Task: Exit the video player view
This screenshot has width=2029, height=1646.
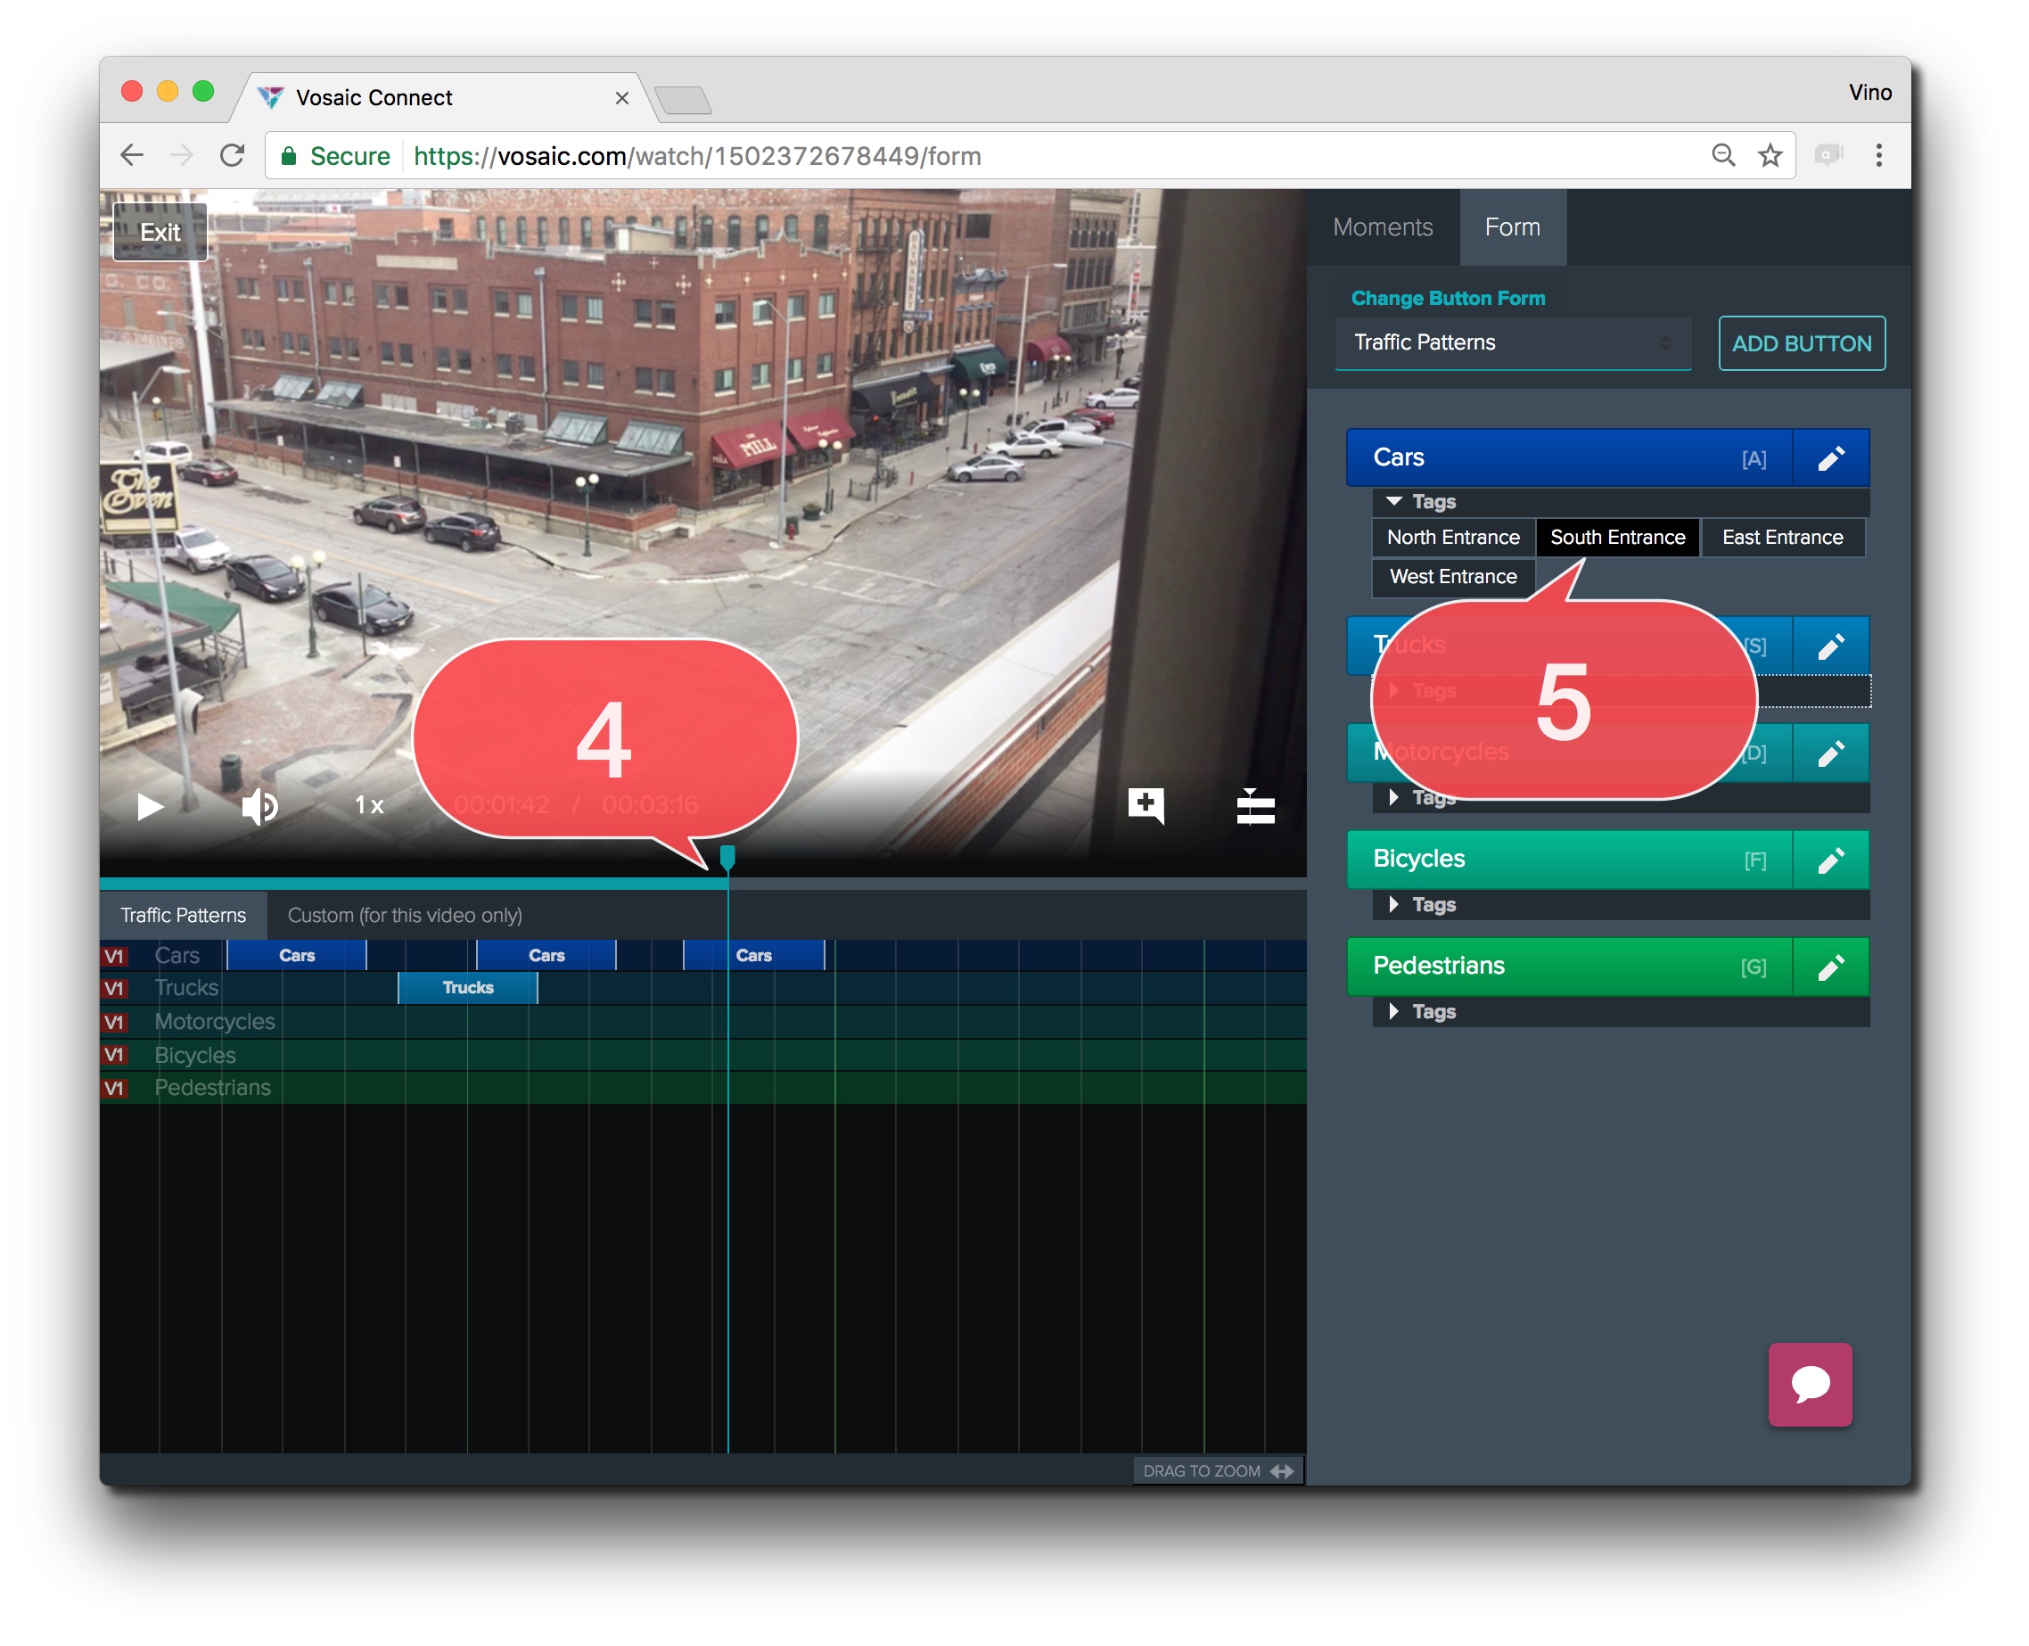Action: [160, 233]
